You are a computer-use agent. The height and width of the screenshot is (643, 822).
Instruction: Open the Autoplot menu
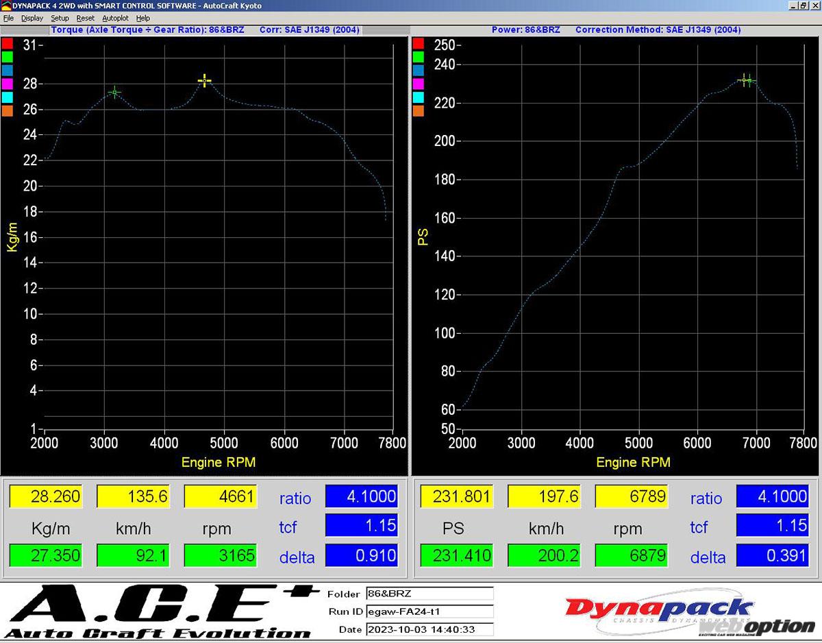[x=115, y=18]
